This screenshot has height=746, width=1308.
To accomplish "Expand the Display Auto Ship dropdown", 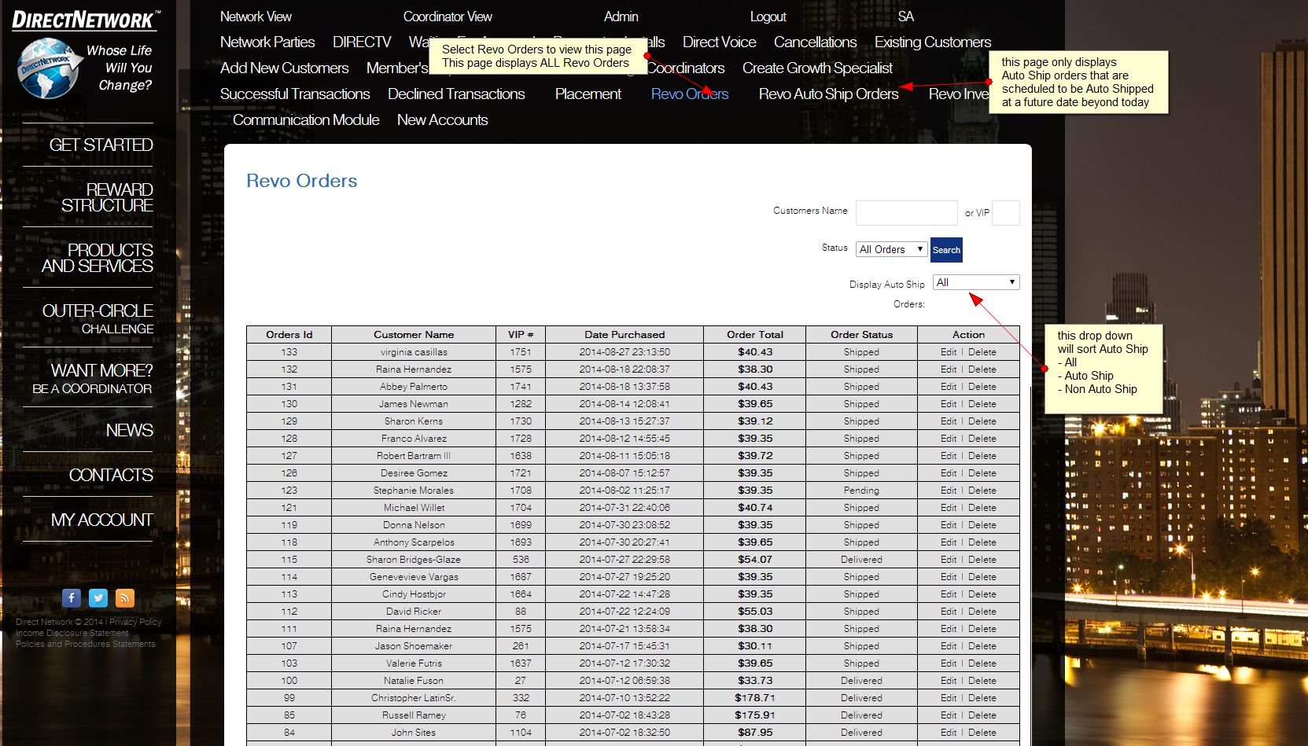I will pyautogui.click(x=976, y=282).
